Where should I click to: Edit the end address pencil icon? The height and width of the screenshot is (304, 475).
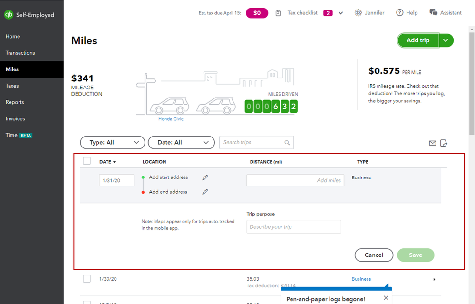click(205, 192)
